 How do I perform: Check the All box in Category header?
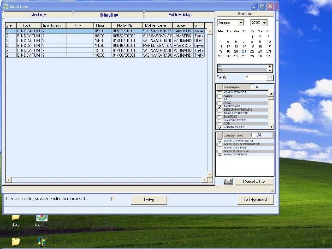pyautogui.click(x=254, y=135)
